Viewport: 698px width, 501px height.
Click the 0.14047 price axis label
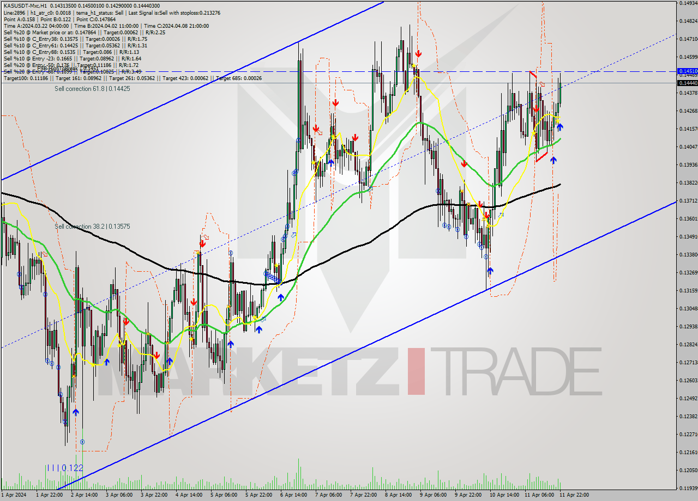tap(688, 147)
